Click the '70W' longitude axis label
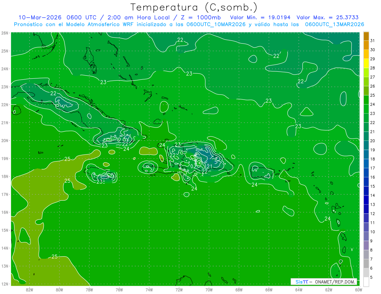This screenshot has height=294, width=381. 209,290
